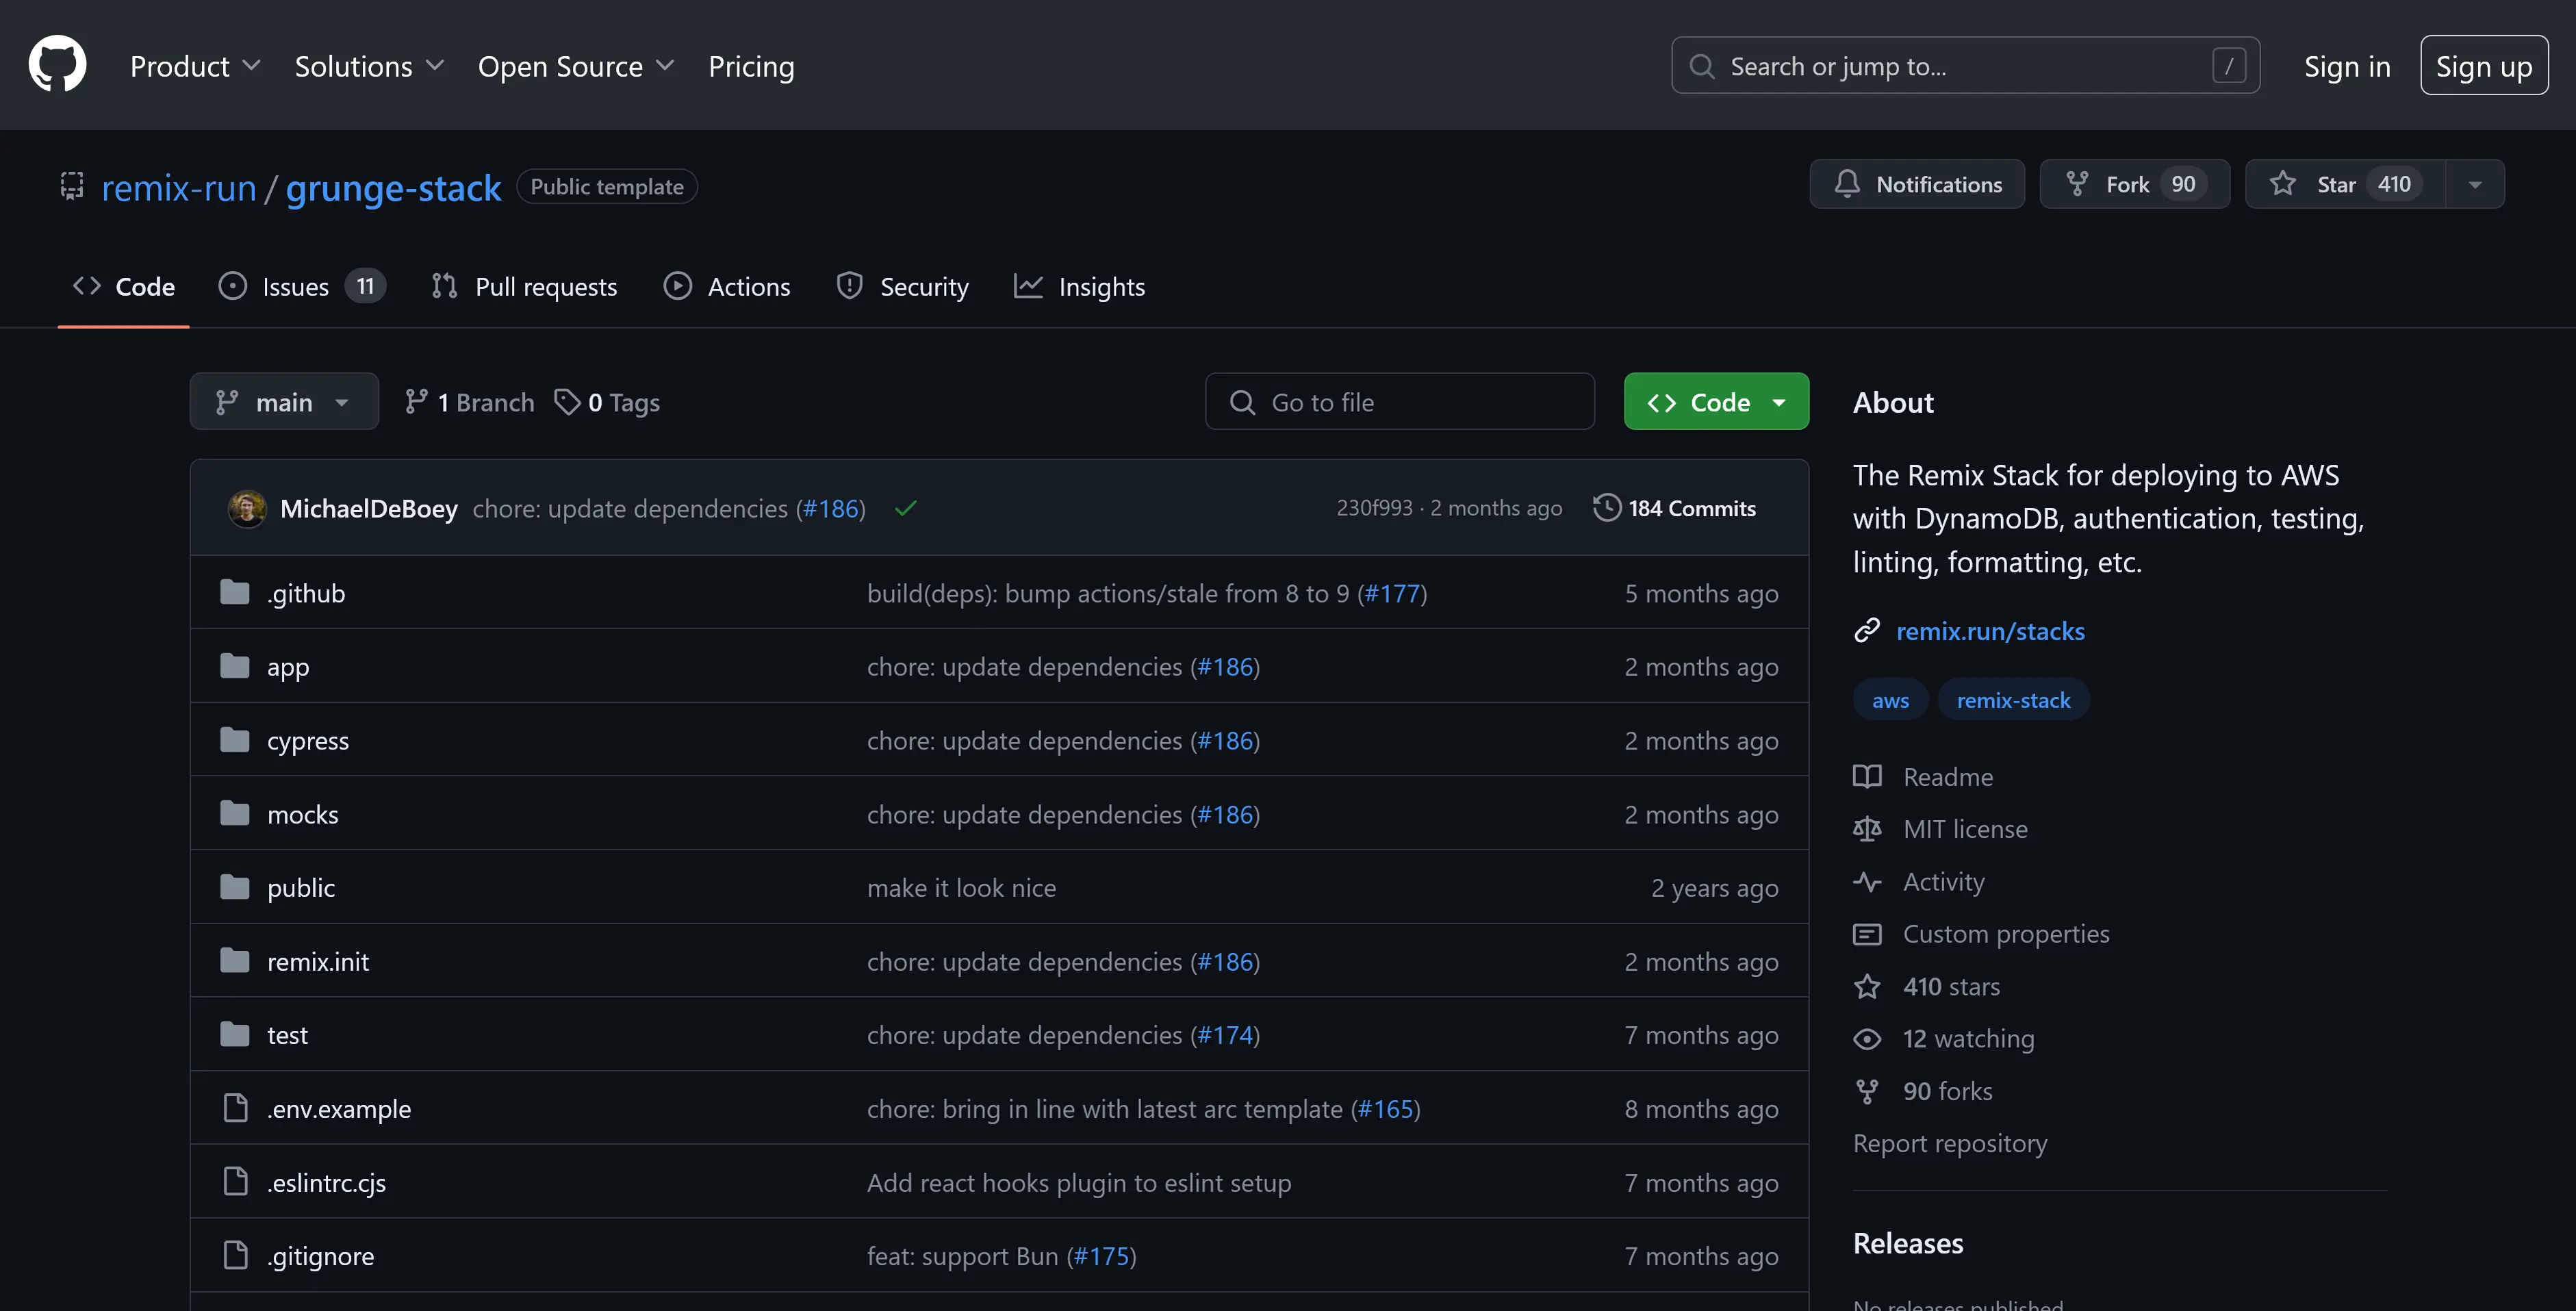This screenshot has height=1311, width=2576.
Task: Open the remix-run owner link
Action: click(179, 187)
